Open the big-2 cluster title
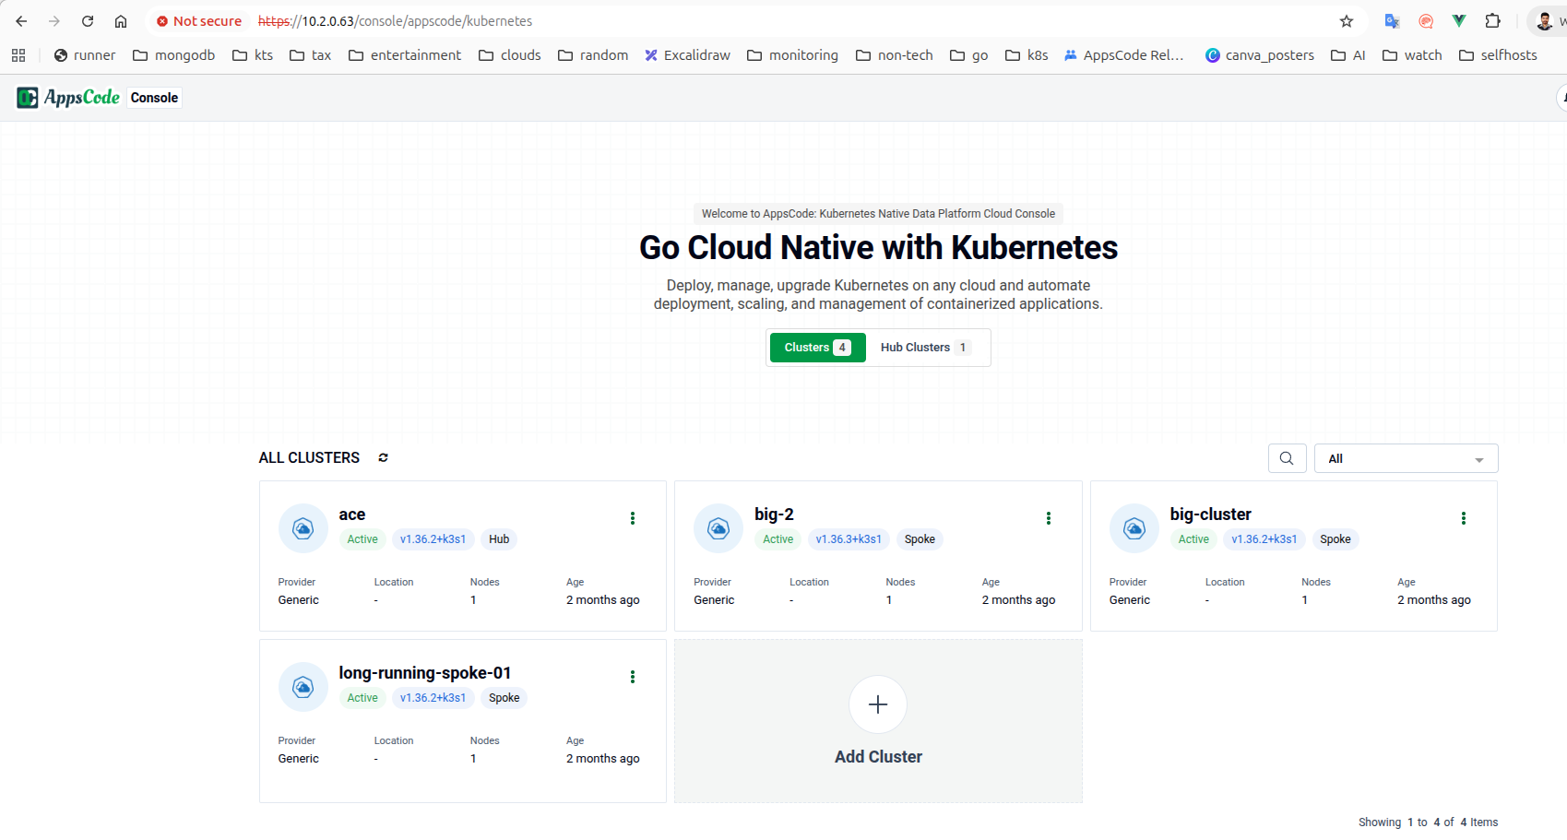The image size is (1567, 840). [x=774, y=515]
